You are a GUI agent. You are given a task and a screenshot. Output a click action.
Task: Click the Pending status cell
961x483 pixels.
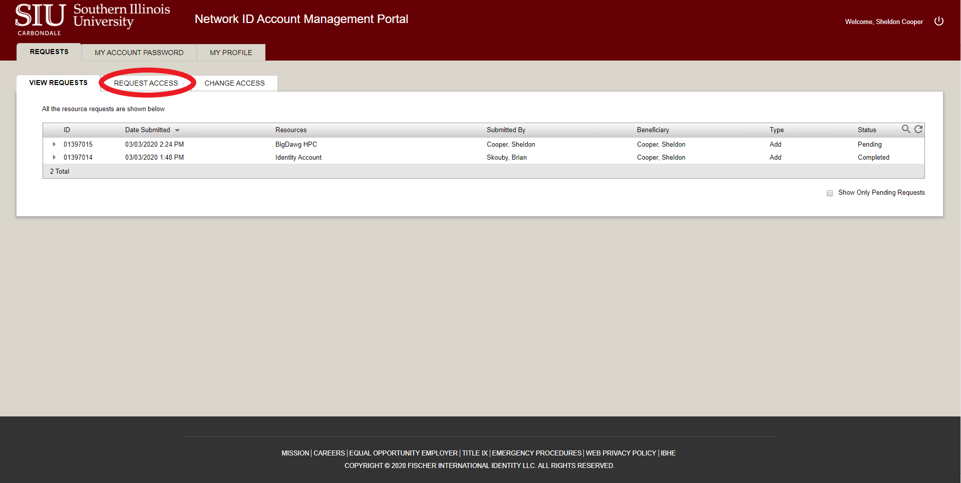(870, 144)
